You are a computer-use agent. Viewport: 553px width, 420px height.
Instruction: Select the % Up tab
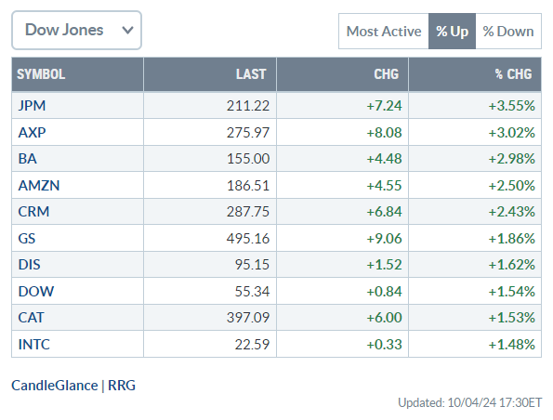coord(452,32)
